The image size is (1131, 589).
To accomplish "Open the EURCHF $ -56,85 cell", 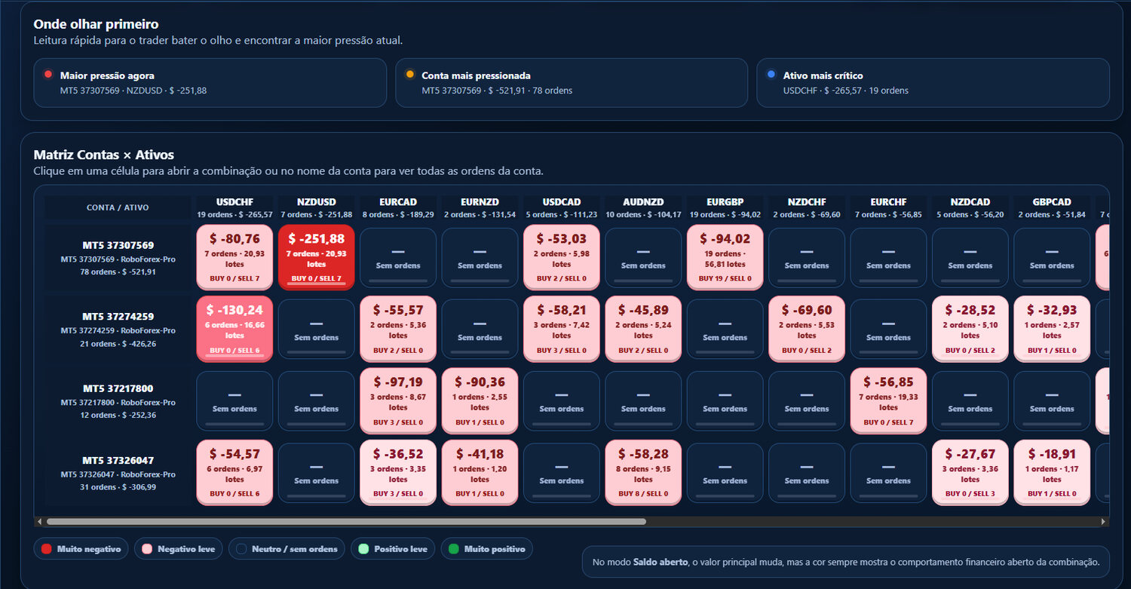I will 888,400.
